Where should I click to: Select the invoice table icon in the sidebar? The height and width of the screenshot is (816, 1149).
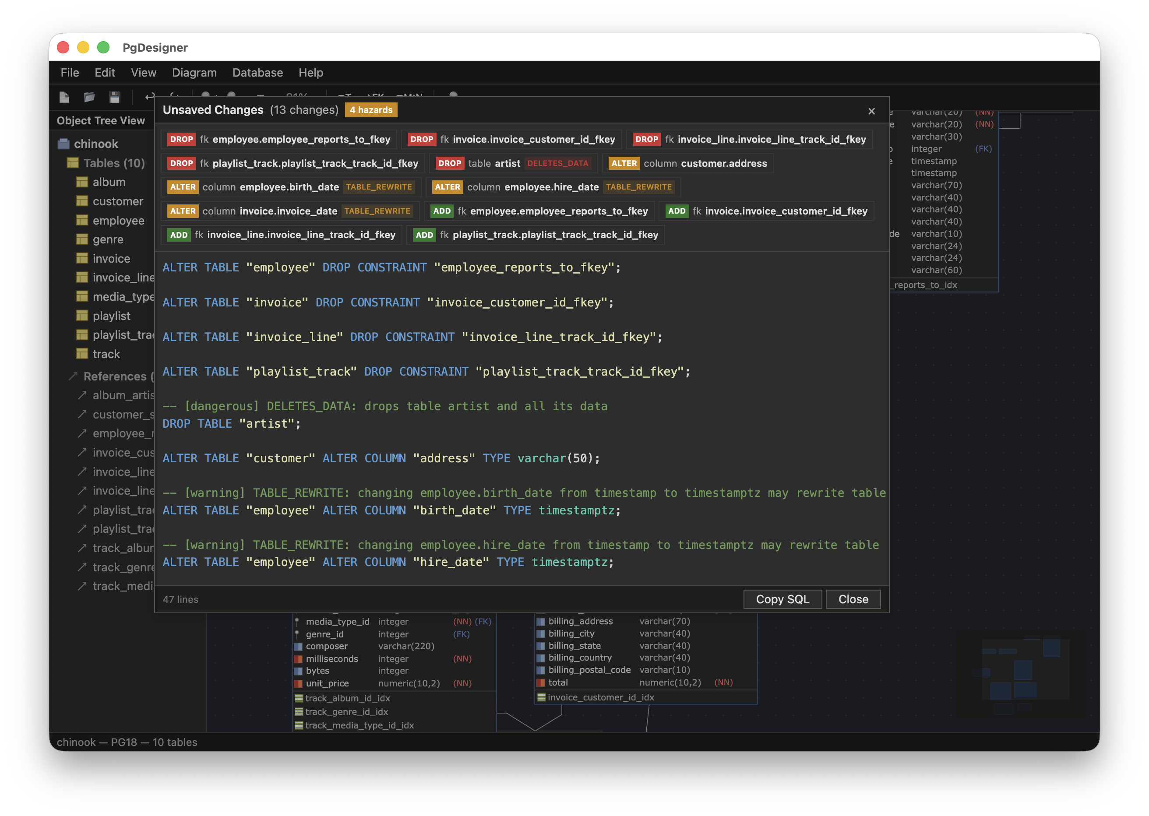pos(82,258)
